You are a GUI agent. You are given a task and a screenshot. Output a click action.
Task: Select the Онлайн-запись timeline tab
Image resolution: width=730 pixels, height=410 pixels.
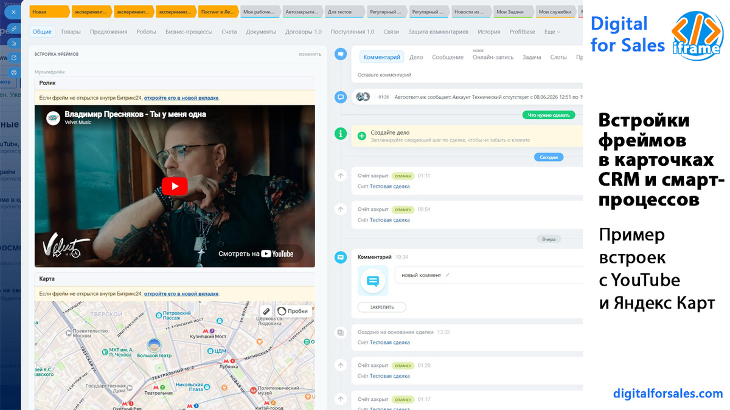click(x=493, y=57)
